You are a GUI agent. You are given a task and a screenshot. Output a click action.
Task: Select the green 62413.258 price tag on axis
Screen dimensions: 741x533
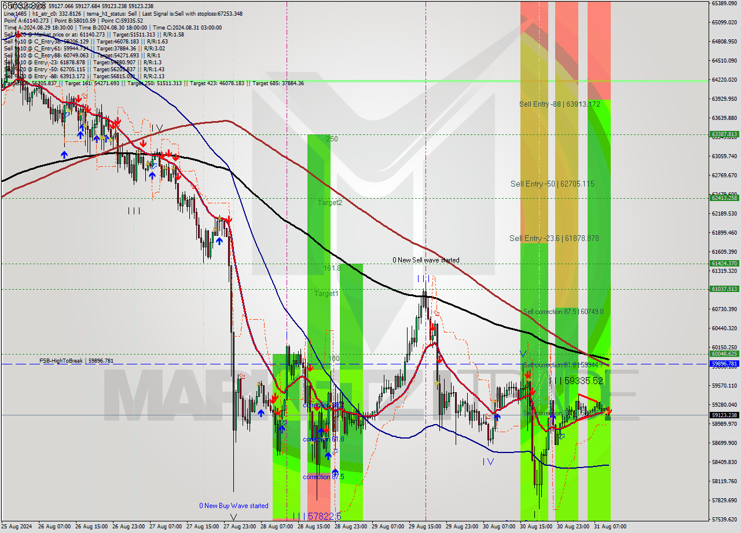point(724,198)
